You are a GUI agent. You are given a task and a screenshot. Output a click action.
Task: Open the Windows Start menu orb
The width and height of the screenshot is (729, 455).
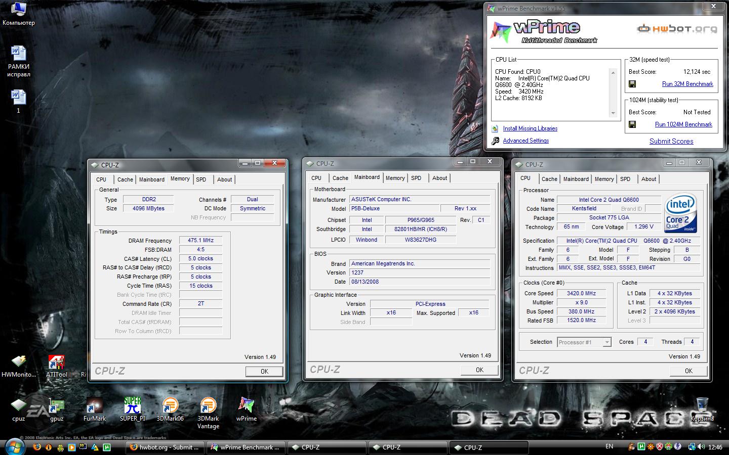pyautogui.click(x=14, y=447)
